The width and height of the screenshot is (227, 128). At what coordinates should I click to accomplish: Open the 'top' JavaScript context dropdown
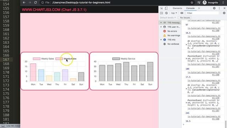pyautogui.click(x=174, y=13)
